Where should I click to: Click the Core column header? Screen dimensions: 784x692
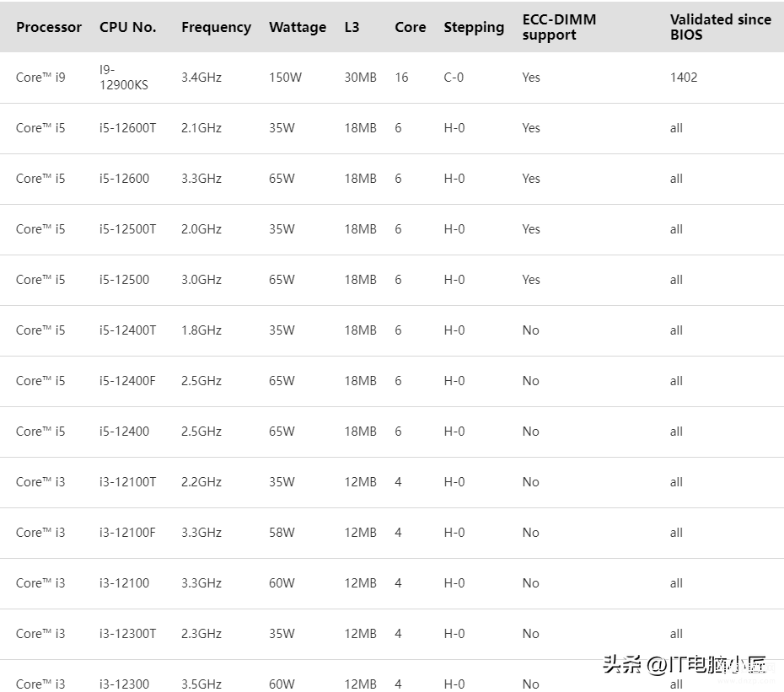410,27
